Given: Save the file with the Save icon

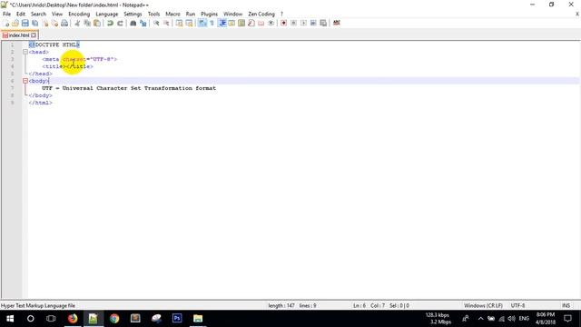Looking at the screenshot, I should (x=25, y=23).
